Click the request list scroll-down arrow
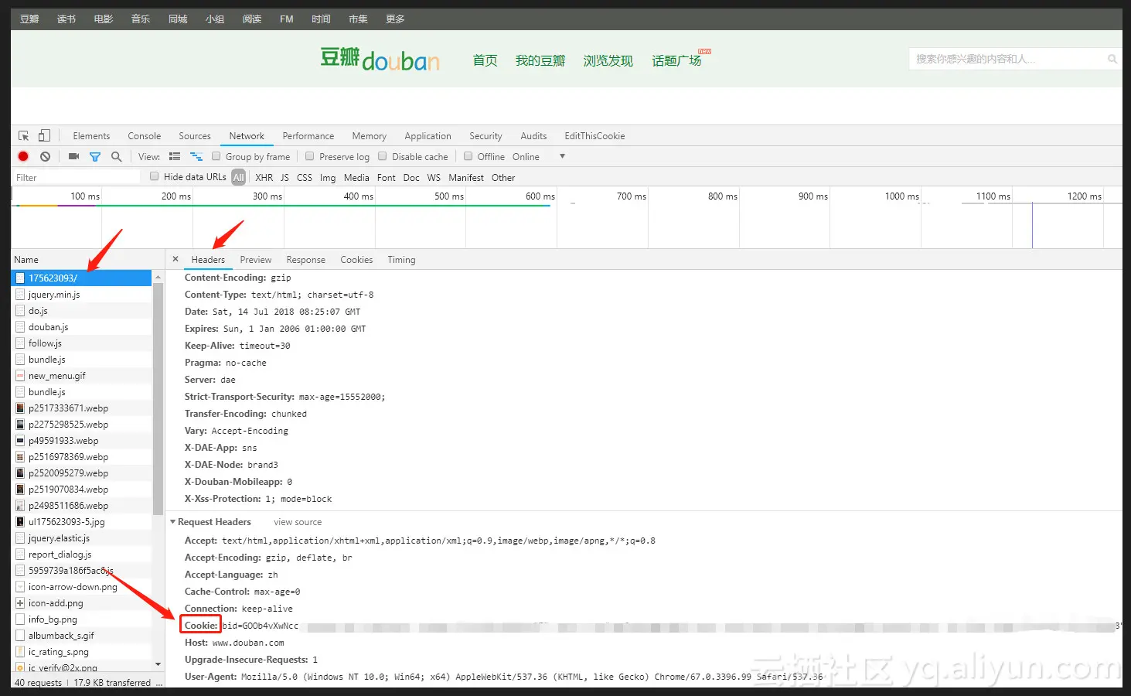 158,664
